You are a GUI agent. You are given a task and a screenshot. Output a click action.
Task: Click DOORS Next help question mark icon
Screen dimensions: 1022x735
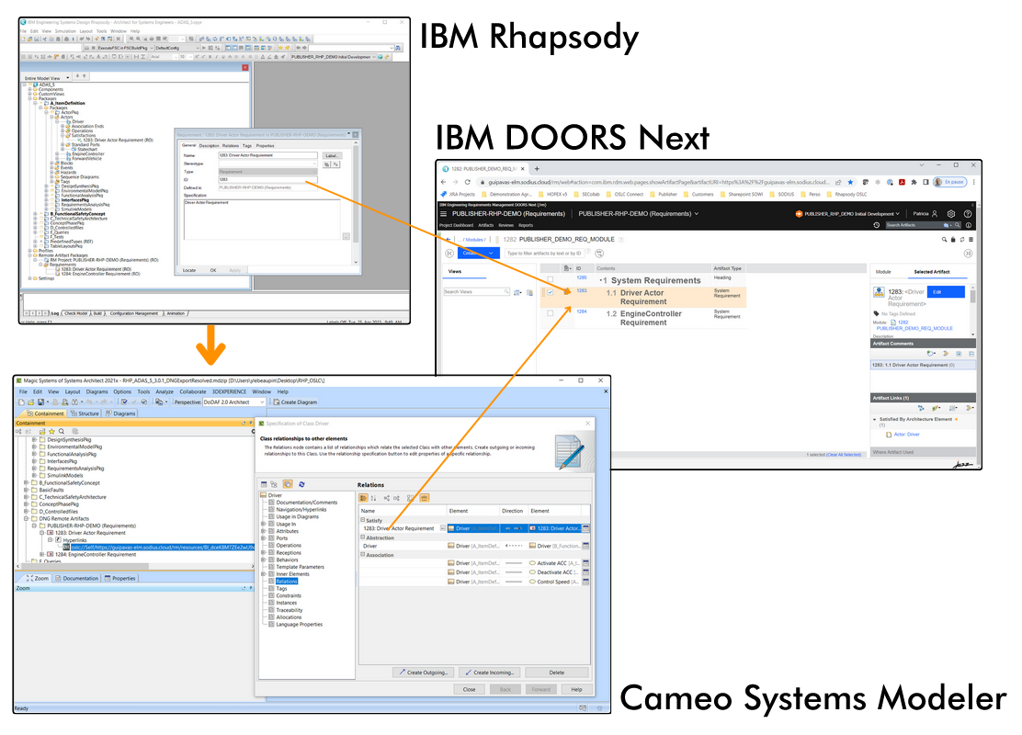coord(968,214)
